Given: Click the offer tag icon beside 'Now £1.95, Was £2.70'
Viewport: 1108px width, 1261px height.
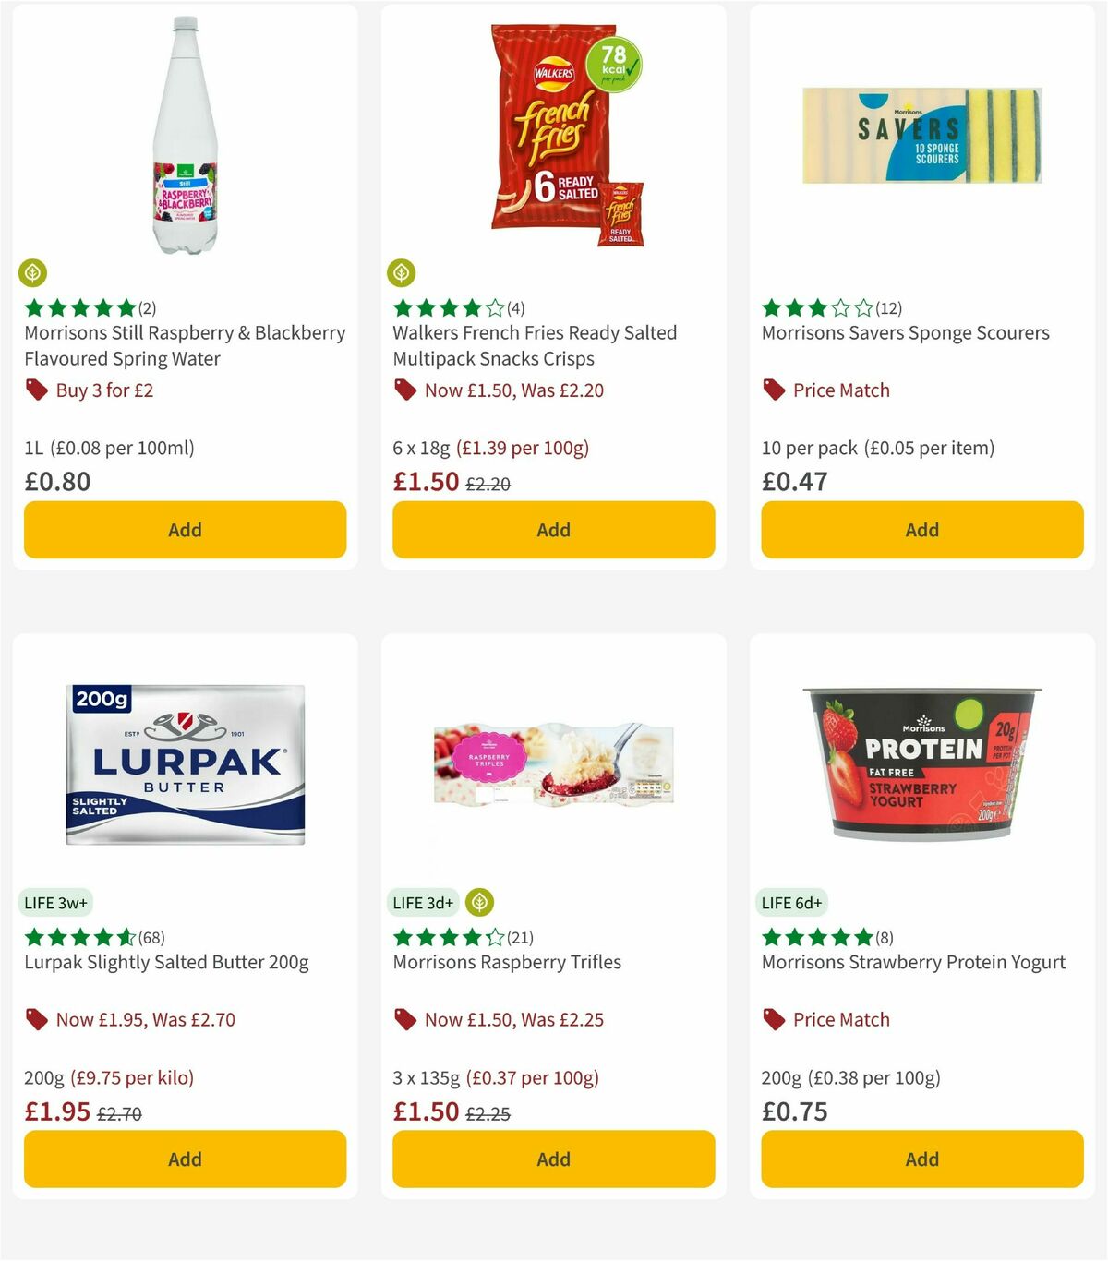Looking at the screenshot, I should (37, 1020).
